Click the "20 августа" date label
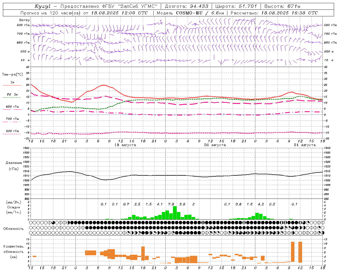 click(215, 145)
